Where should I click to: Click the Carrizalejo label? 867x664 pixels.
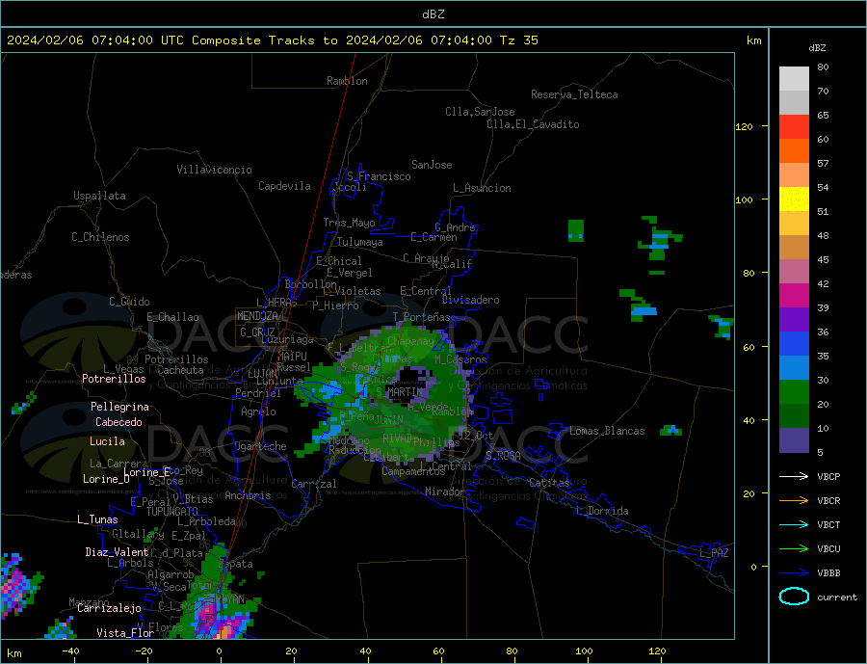109,609
